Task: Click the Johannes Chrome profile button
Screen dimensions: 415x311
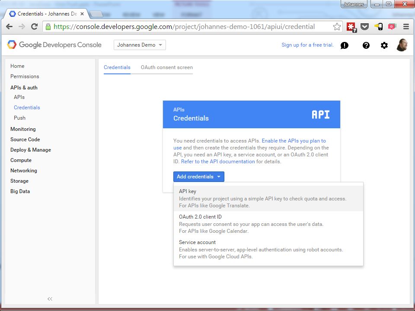Action: pyautogui.click(x=354, y=4)
